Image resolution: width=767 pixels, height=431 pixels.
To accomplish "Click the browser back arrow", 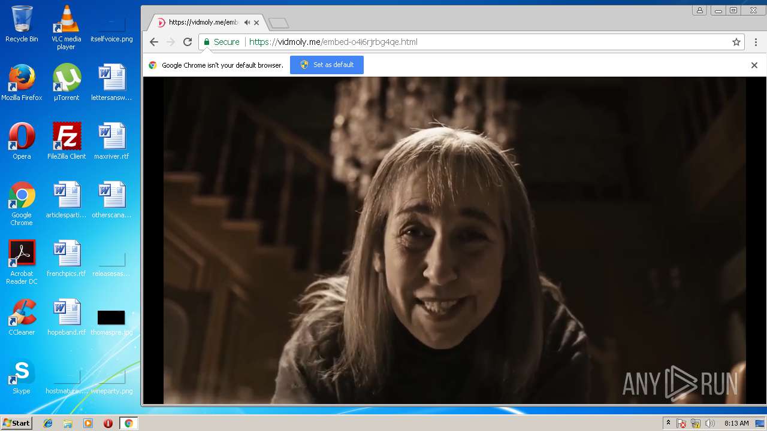I will click(154, 42).
